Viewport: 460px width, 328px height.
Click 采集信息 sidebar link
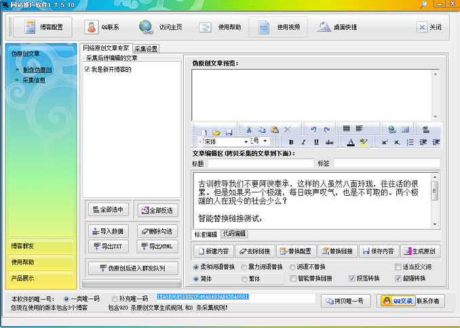[x=34, y=81]
